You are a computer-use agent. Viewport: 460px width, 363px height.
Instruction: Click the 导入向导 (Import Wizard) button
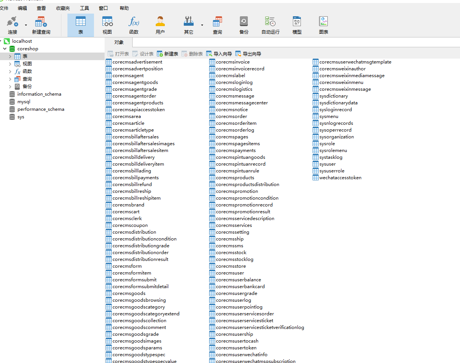219,54
